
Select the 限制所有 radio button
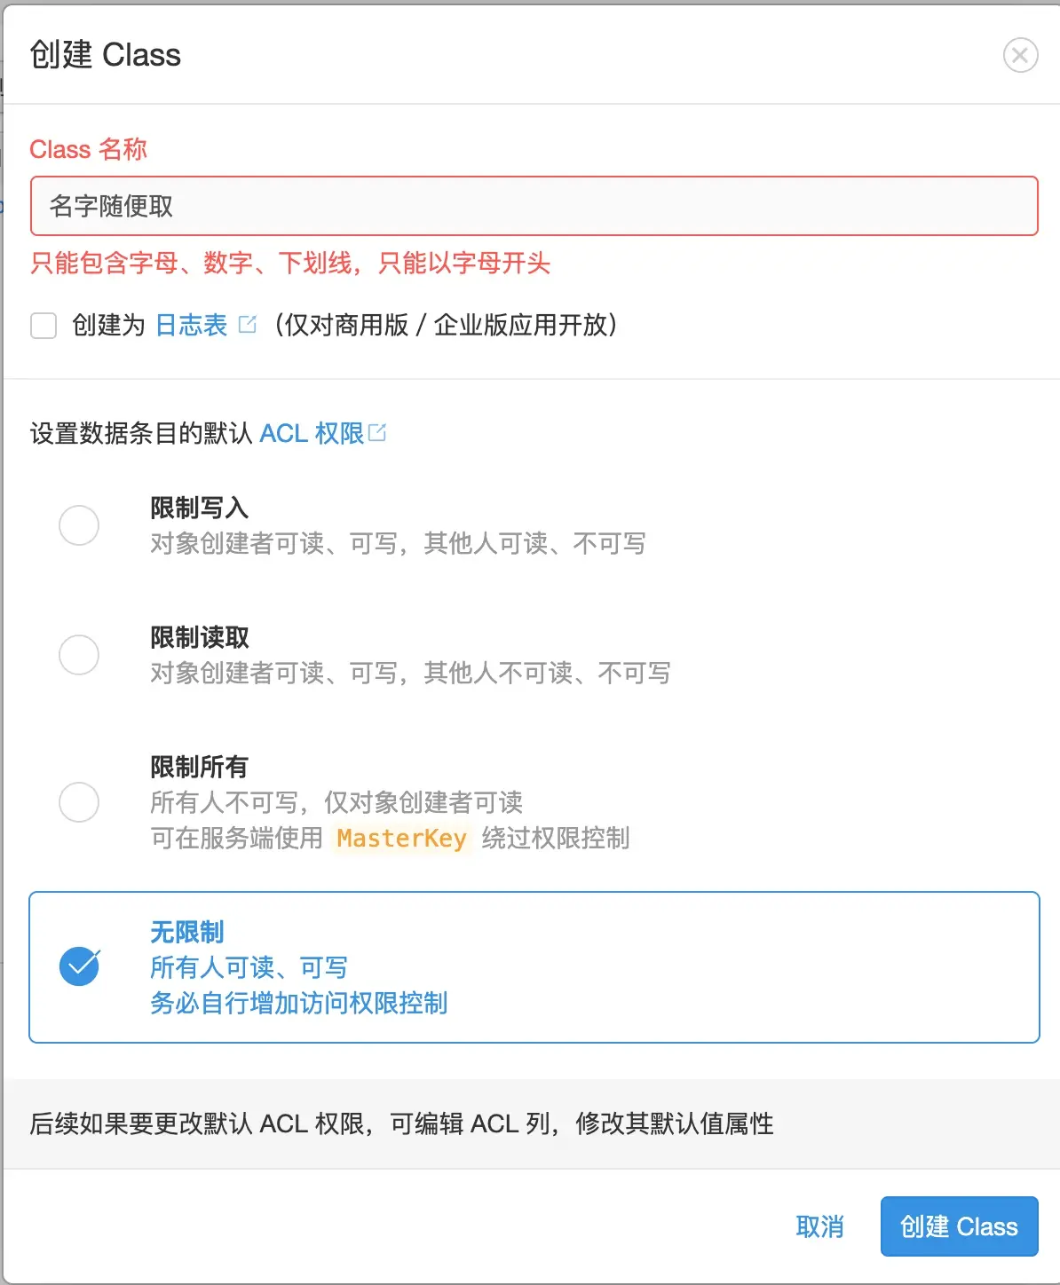pos(79,802)
